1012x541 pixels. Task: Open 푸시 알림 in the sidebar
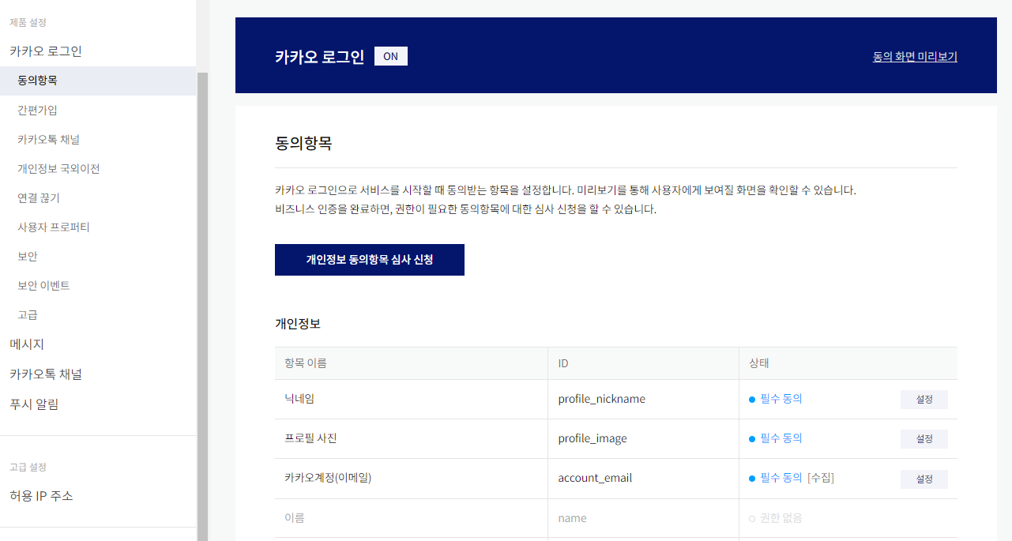[34, 404]
